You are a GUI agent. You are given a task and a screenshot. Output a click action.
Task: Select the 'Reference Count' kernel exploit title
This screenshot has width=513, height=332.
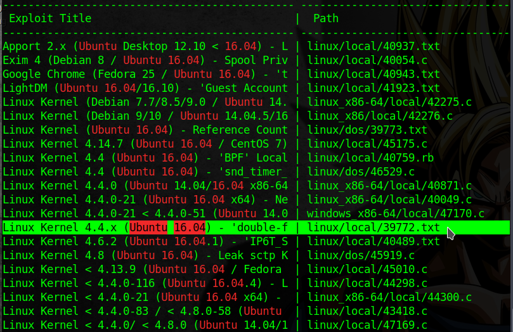pos(145,130)
